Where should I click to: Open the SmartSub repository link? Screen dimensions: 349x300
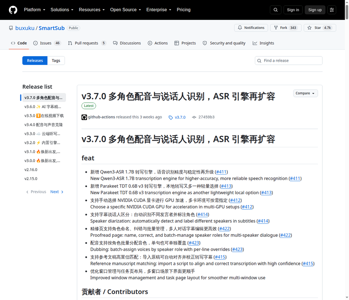pyautogui.click(x=52, y=28)
